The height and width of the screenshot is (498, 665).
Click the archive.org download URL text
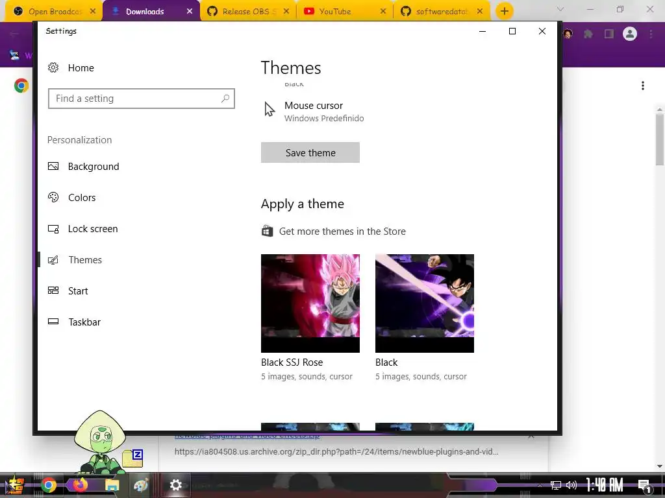coord(336,452)
